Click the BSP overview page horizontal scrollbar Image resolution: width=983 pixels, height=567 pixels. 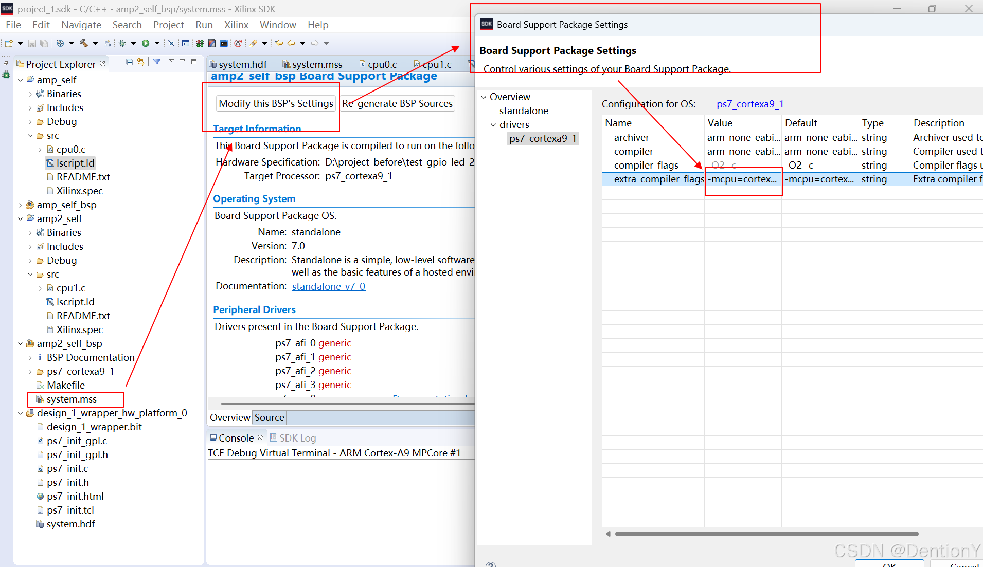point(348,404)
